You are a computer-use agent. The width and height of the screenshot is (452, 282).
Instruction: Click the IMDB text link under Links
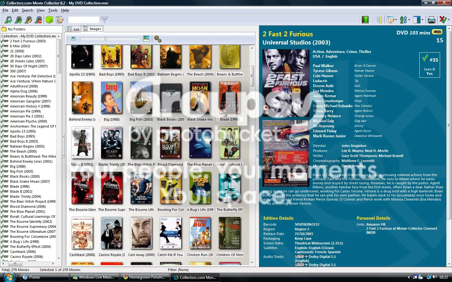point(371,232)
